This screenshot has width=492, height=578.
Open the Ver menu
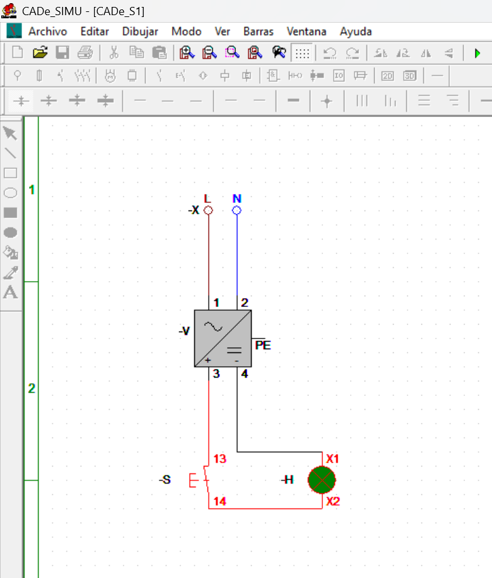(222, 32)
